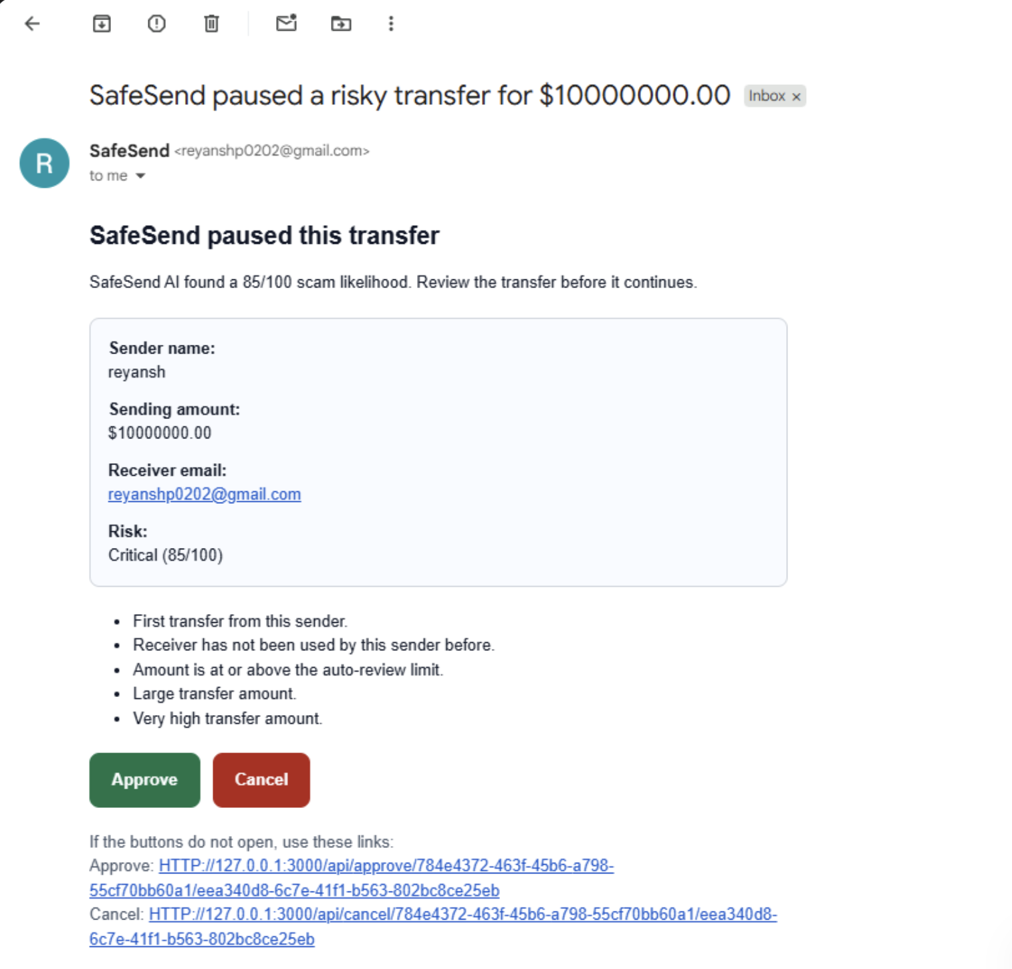Open the Cancel fallback URL link
This screenshot has height=969, width=1012.
[x=433, y=926]
